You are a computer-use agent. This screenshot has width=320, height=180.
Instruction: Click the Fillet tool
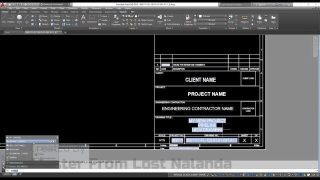66,20
